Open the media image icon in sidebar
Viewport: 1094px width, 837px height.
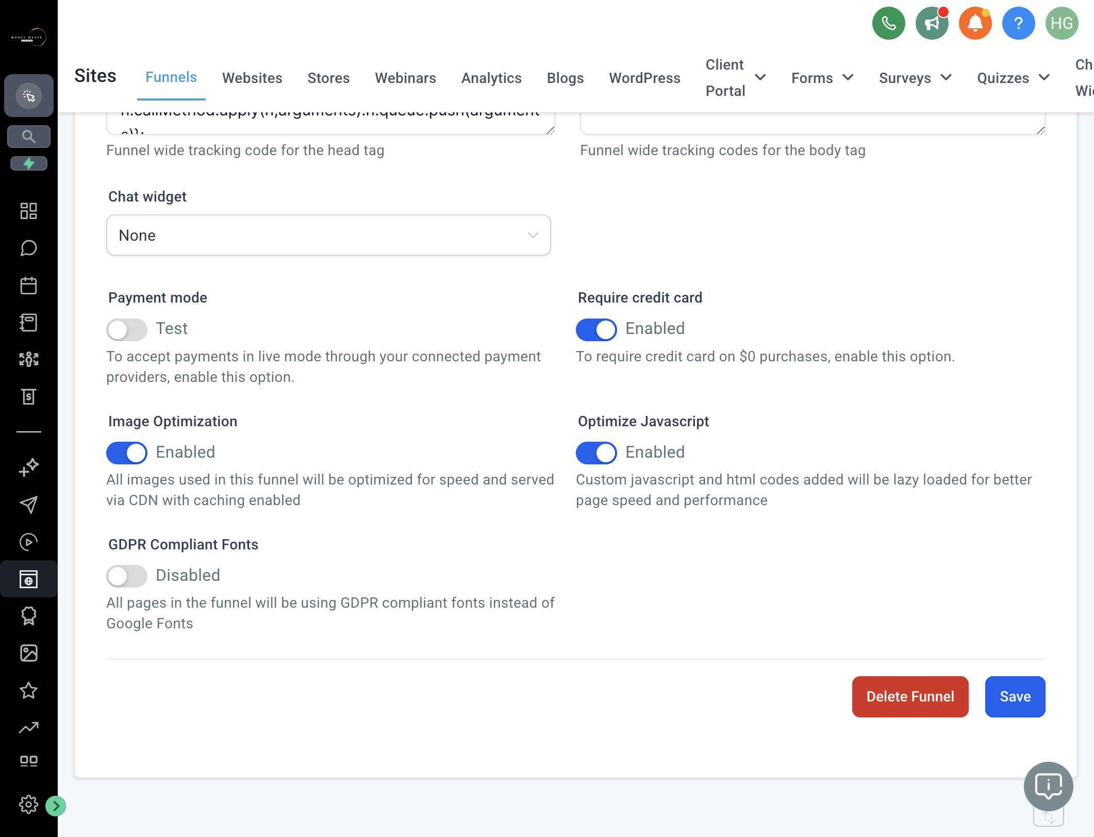(x=29, y=653)
